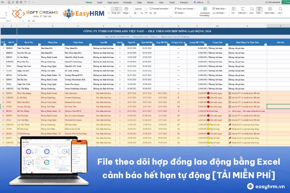Click the Save icon in quick access toolbar
Viewport: 290px width, 193px height.
tap(9, 2)
